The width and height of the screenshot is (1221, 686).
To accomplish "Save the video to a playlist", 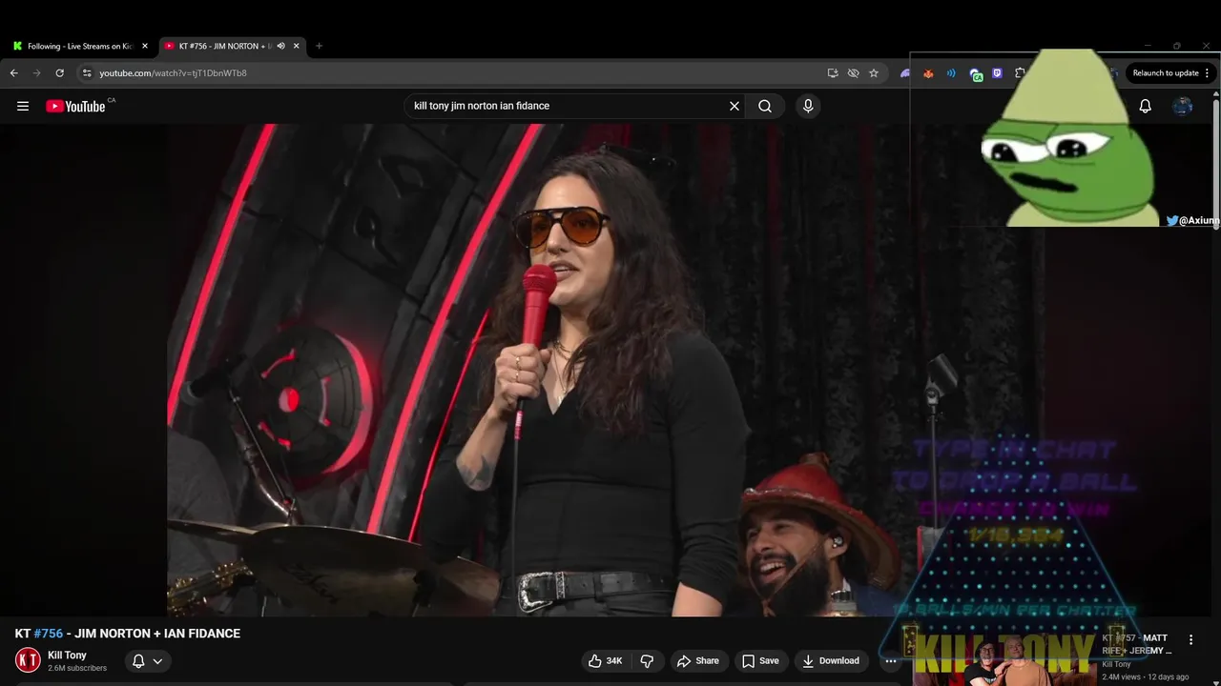I will pos(760,660).
